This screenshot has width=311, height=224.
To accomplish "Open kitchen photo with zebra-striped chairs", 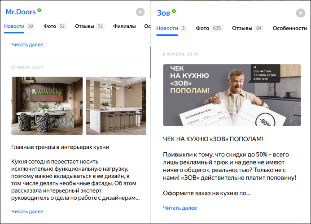I will pos(47,106).
